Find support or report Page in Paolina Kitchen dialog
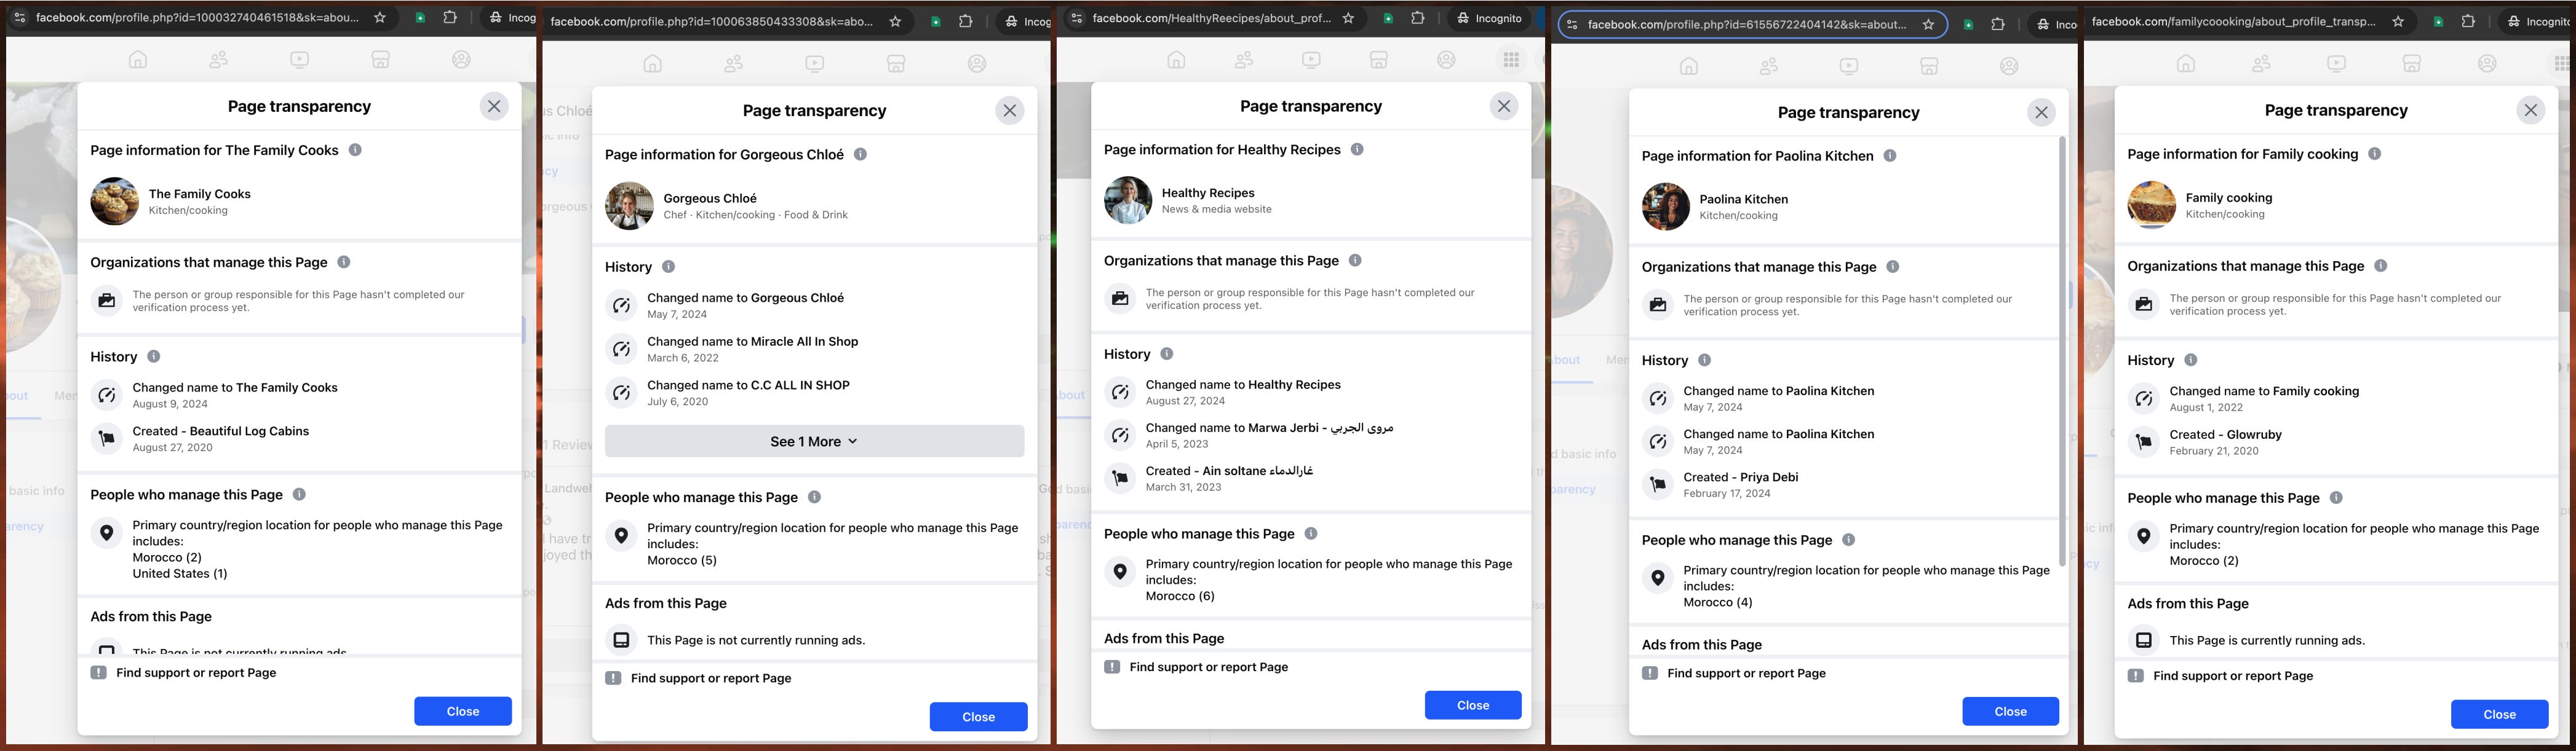The height and width of the screenshot is (751, 2576). tap(1746, 673)
